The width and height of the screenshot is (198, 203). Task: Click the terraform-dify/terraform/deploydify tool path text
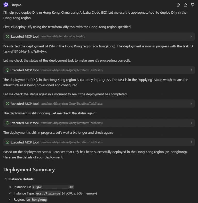click(x=63, y=37)
